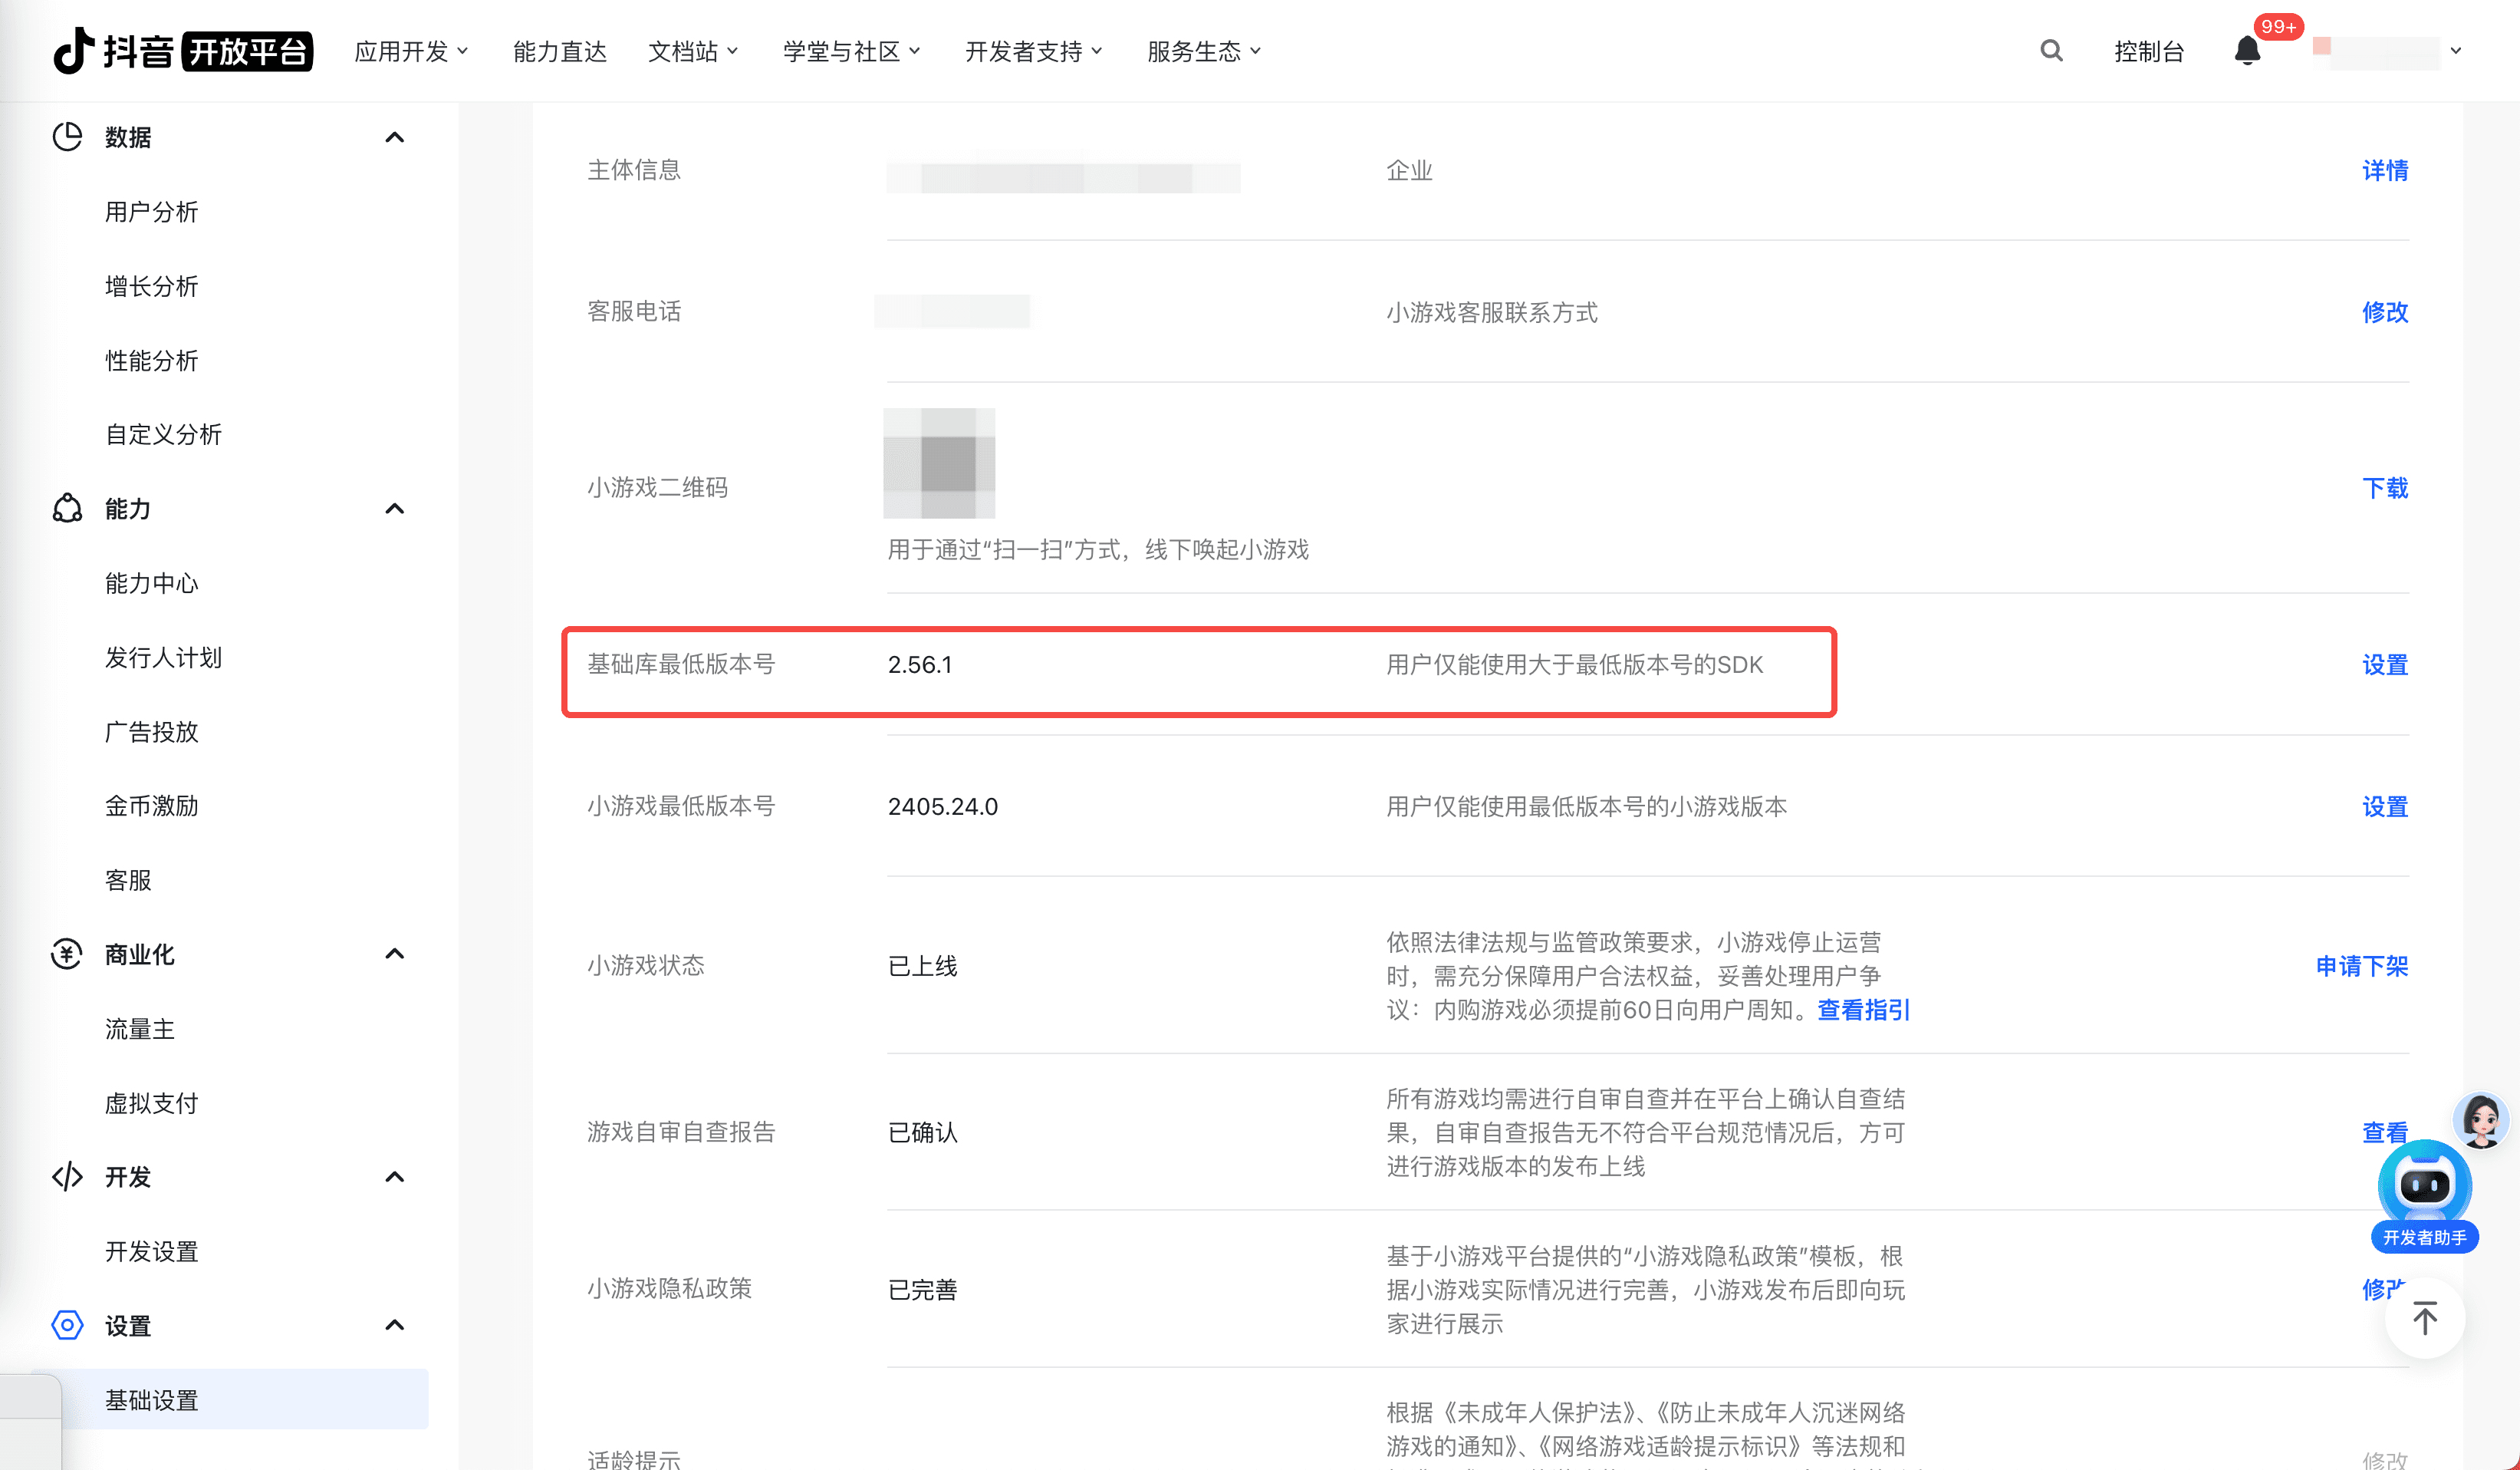Click the data pie chart sidebar icon

(67, 137)
